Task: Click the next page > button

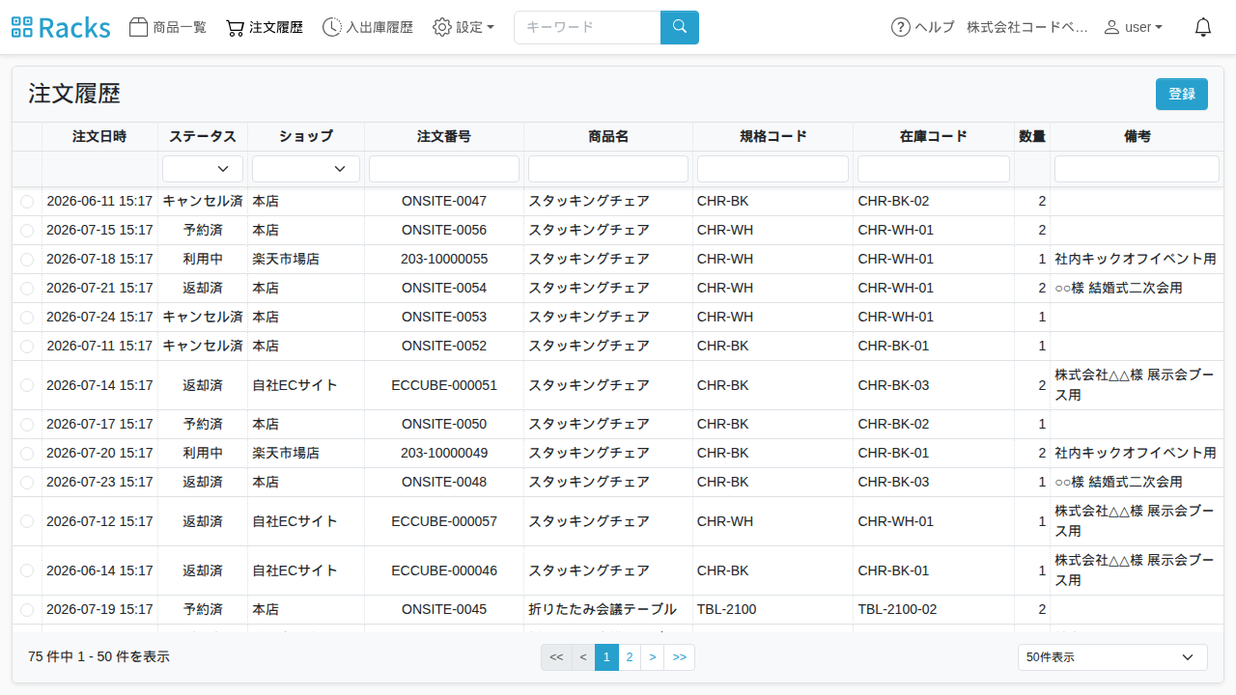Action: pyautogui.click(x=653, y=657)
